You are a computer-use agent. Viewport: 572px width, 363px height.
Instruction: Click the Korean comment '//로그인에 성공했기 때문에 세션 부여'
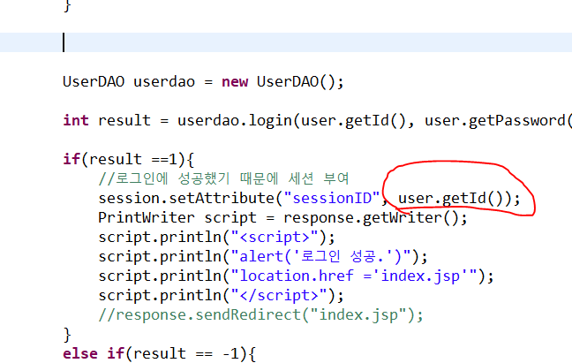click(x=223, y=178)
